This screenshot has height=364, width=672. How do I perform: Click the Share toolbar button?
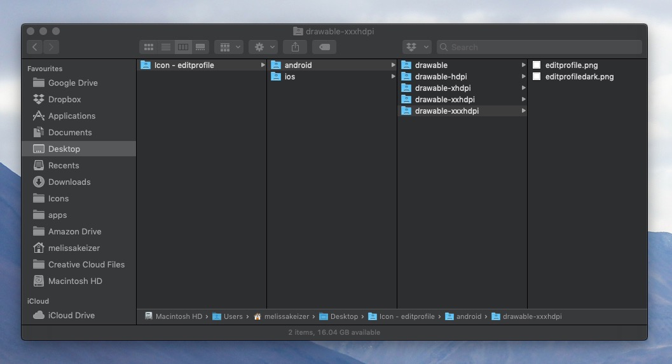(295, 47)
